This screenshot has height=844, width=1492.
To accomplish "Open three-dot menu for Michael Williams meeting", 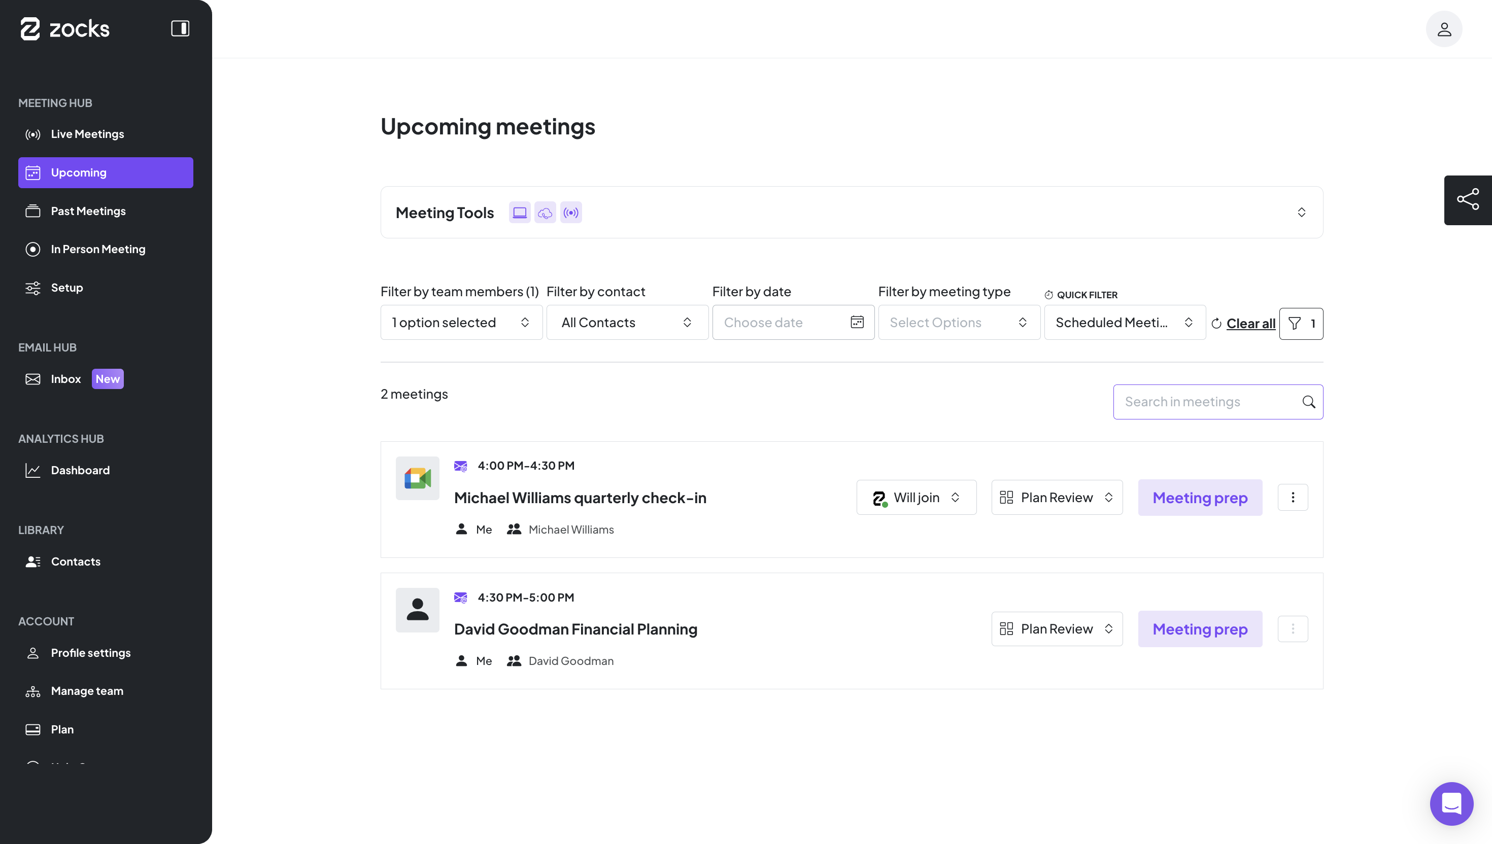I will 1293,498.
